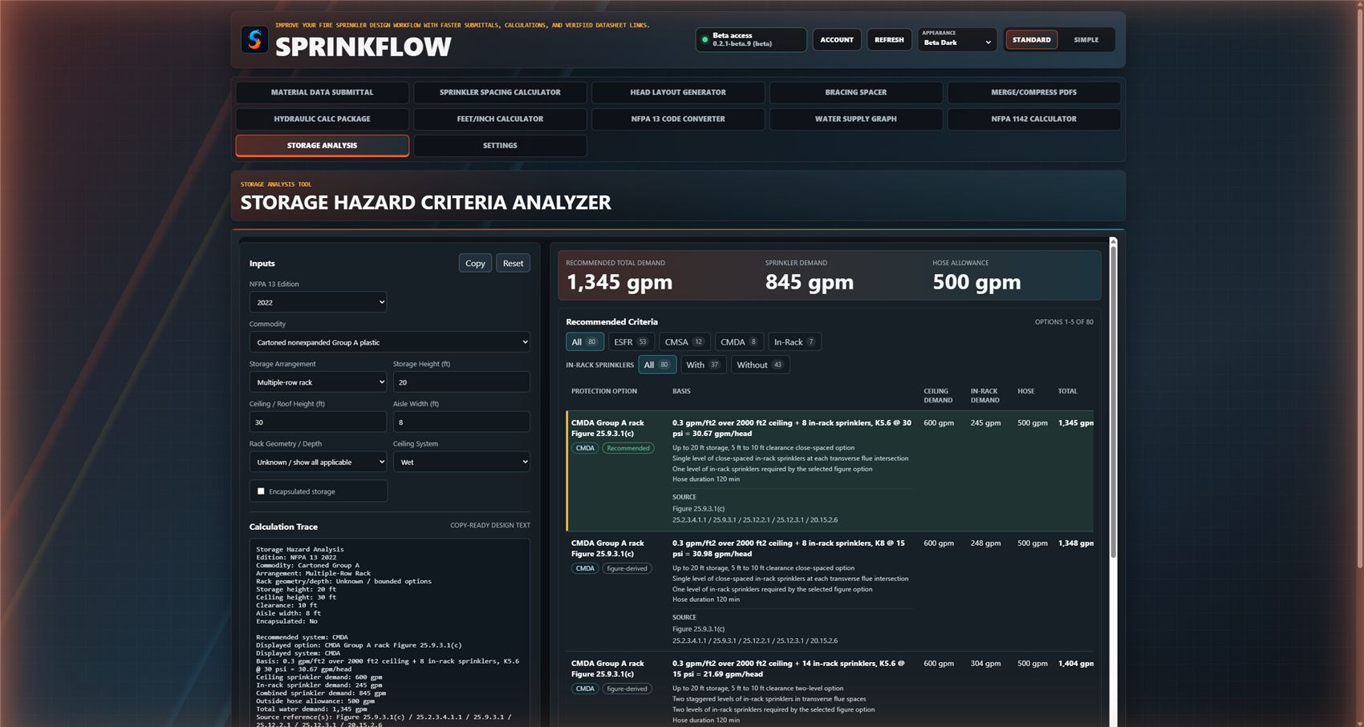Open Feet/Inch Calculator tab
This screenshot has width=1364, height=727.
click(500, 119)
